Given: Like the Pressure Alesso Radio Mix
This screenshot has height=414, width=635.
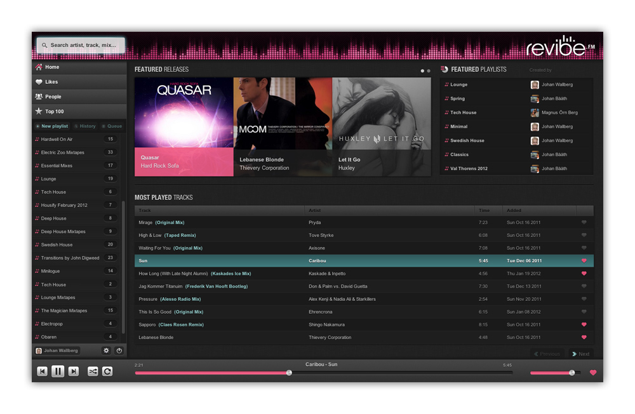Looking at the screenshot, I should [584, 299].
